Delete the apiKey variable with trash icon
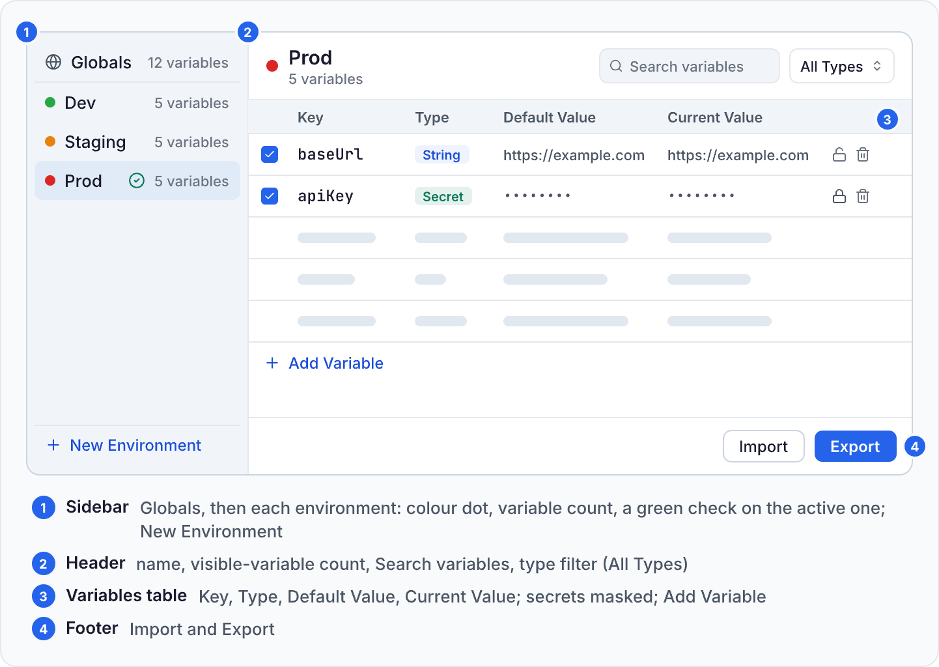The image size is (939, 667). tap(863, 196)
